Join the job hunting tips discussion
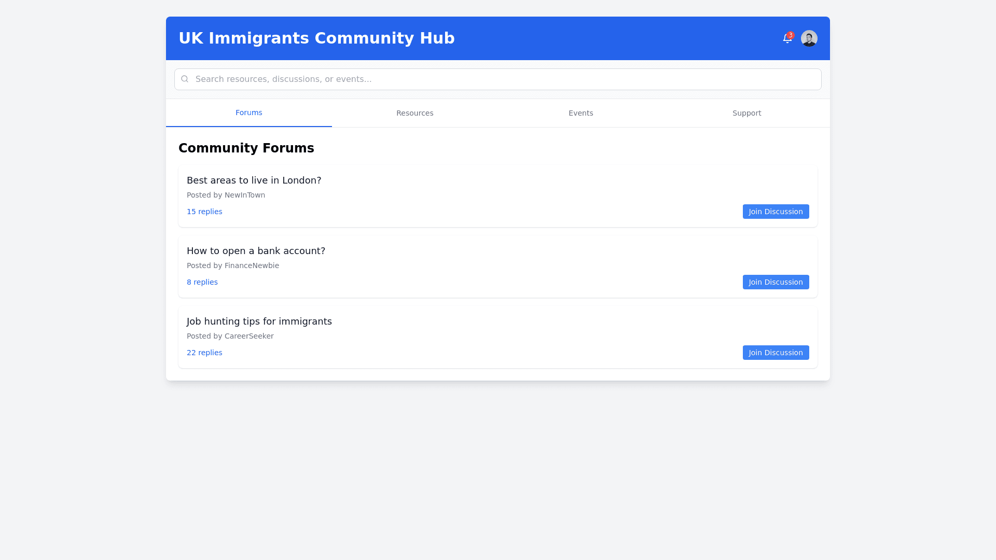This screenshot has width=996, height=560. [776, 353]
